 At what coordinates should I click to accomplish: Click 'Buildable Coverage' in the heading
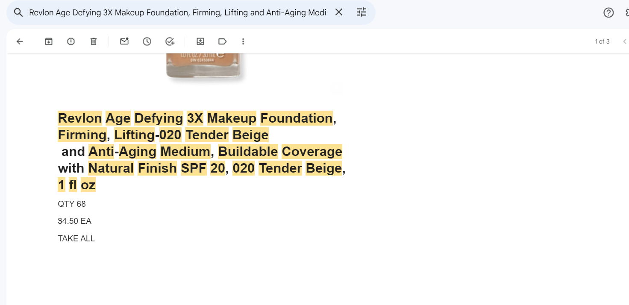tap(280, 152)
